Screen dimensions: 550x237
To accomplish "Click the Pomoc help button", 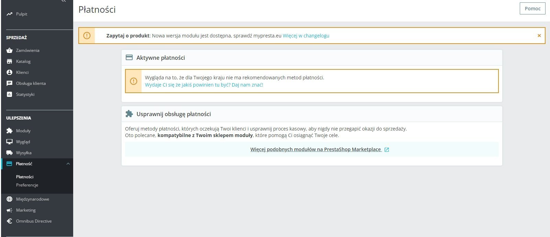I will (x=532, y=9).
